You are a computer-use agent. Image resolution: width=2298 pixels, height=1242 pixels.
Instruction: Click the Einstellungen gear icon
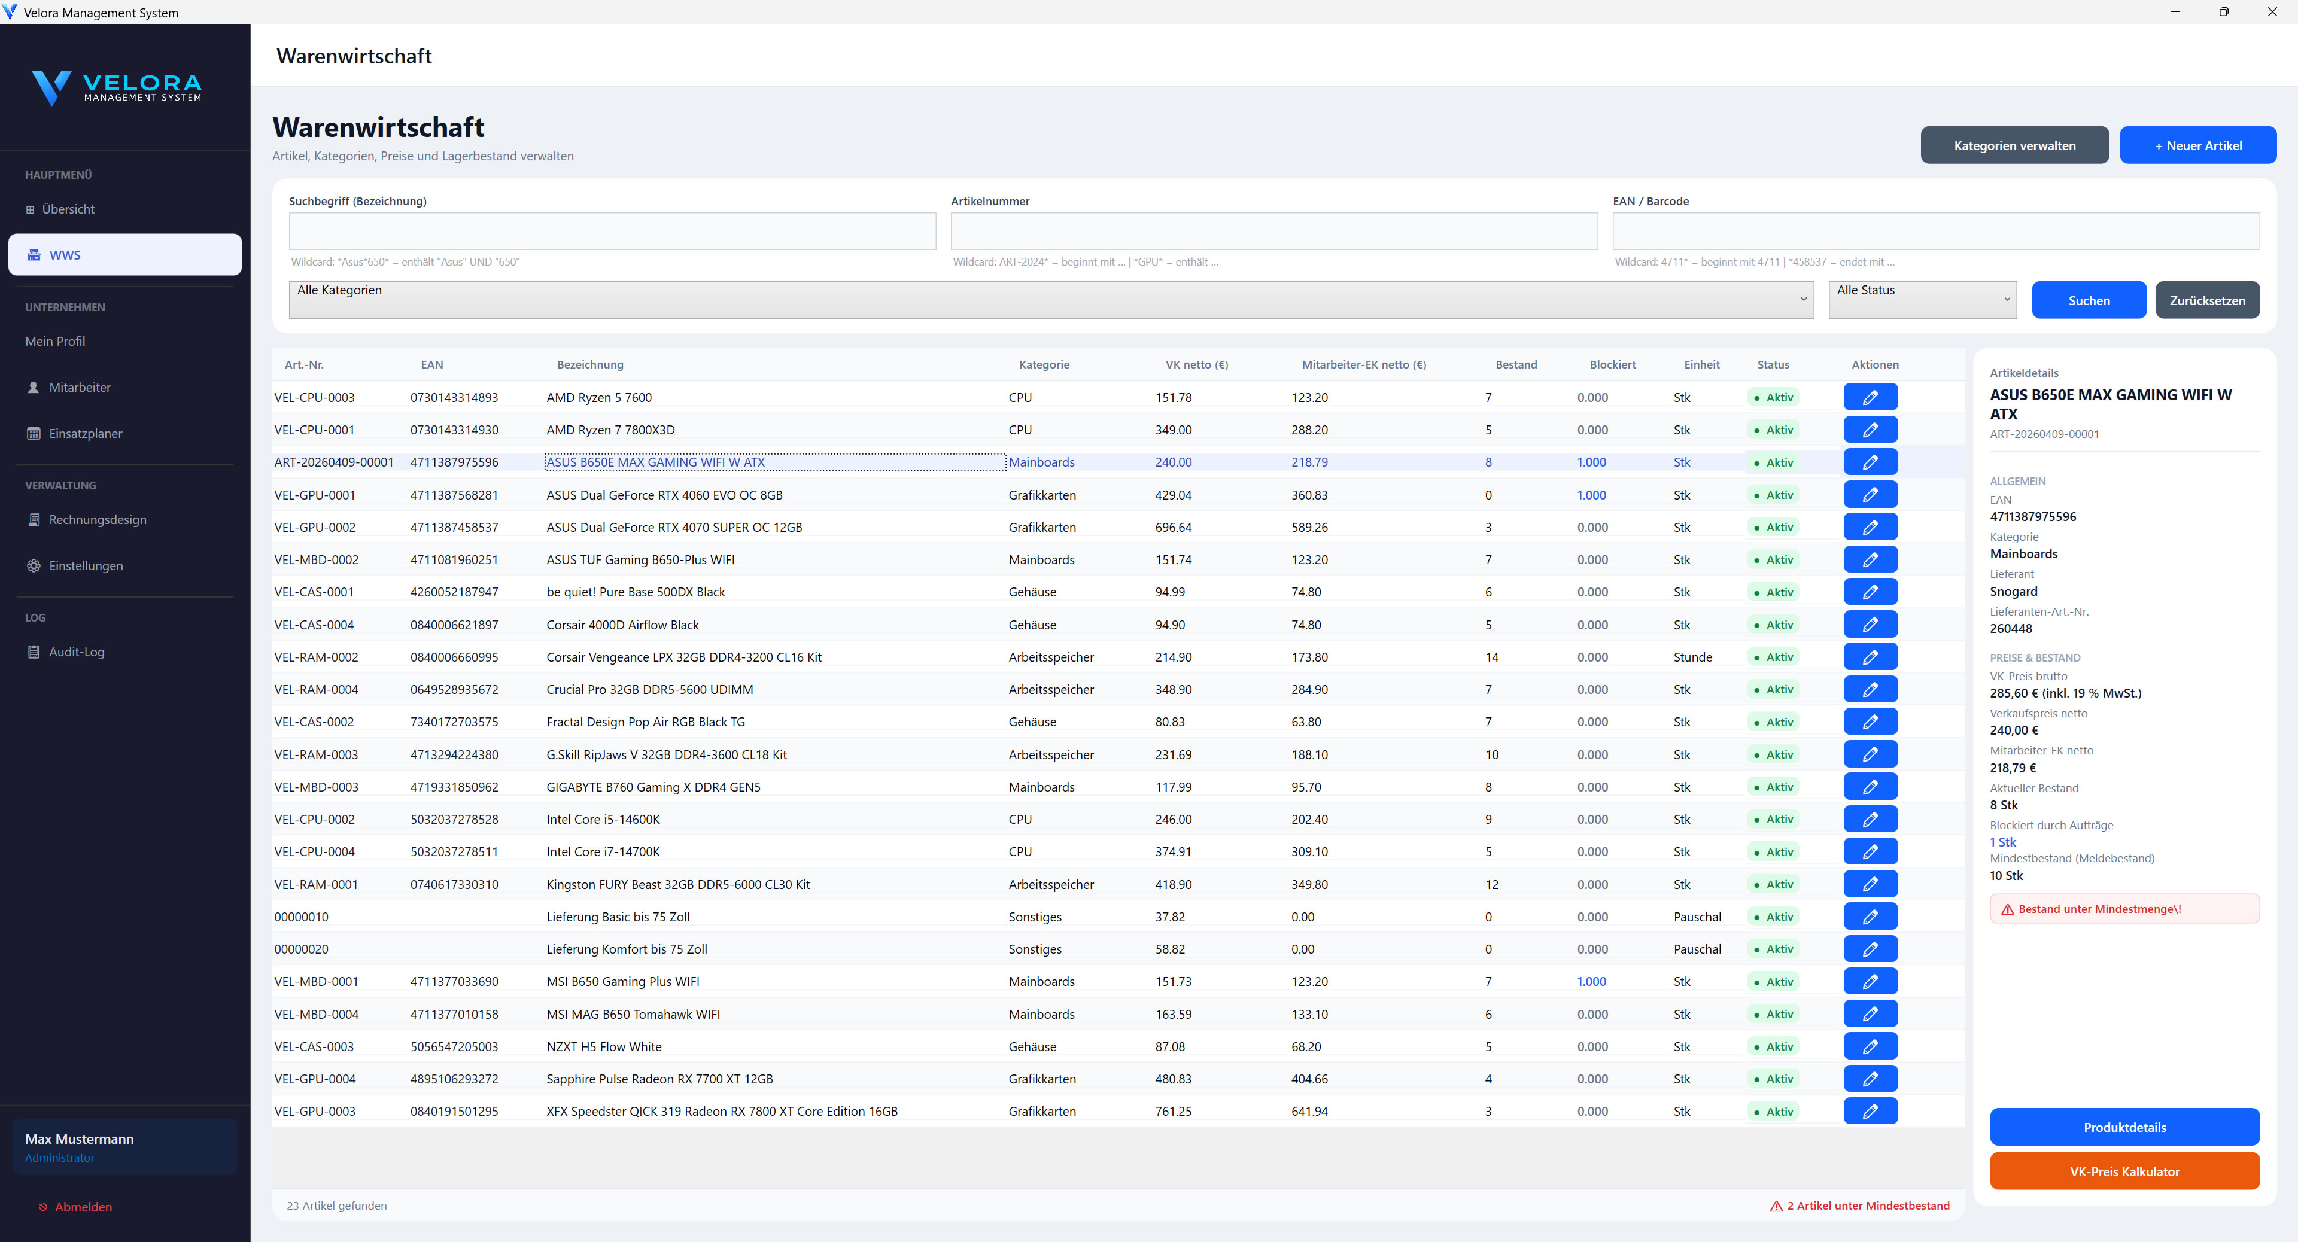[x=34, y=565]
